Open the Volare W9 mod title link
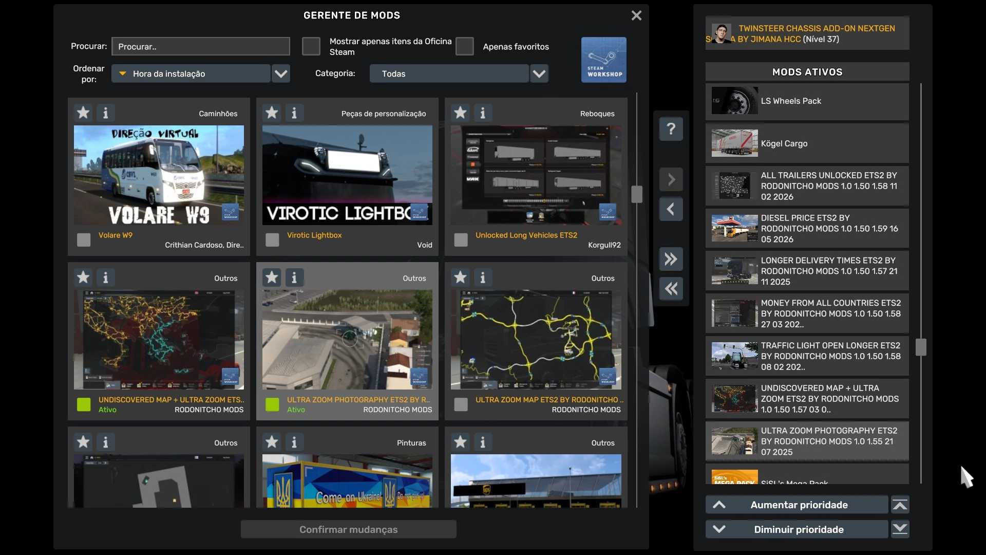This screenshot has width=986, height=555. point(116,235)
